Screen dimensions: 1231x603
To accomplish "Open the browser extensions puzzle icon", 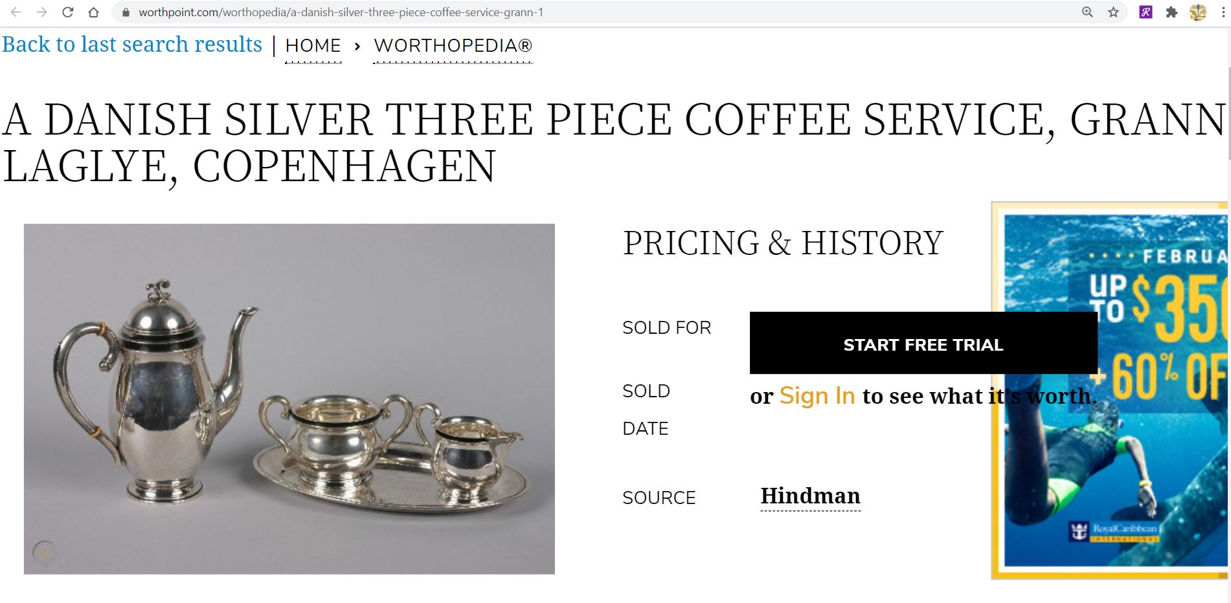I will click(1173, 11).
